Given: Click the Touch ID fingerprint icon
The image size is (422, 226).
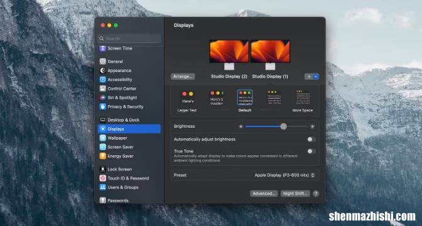Looking at the screenshot, I should point(102,178).
